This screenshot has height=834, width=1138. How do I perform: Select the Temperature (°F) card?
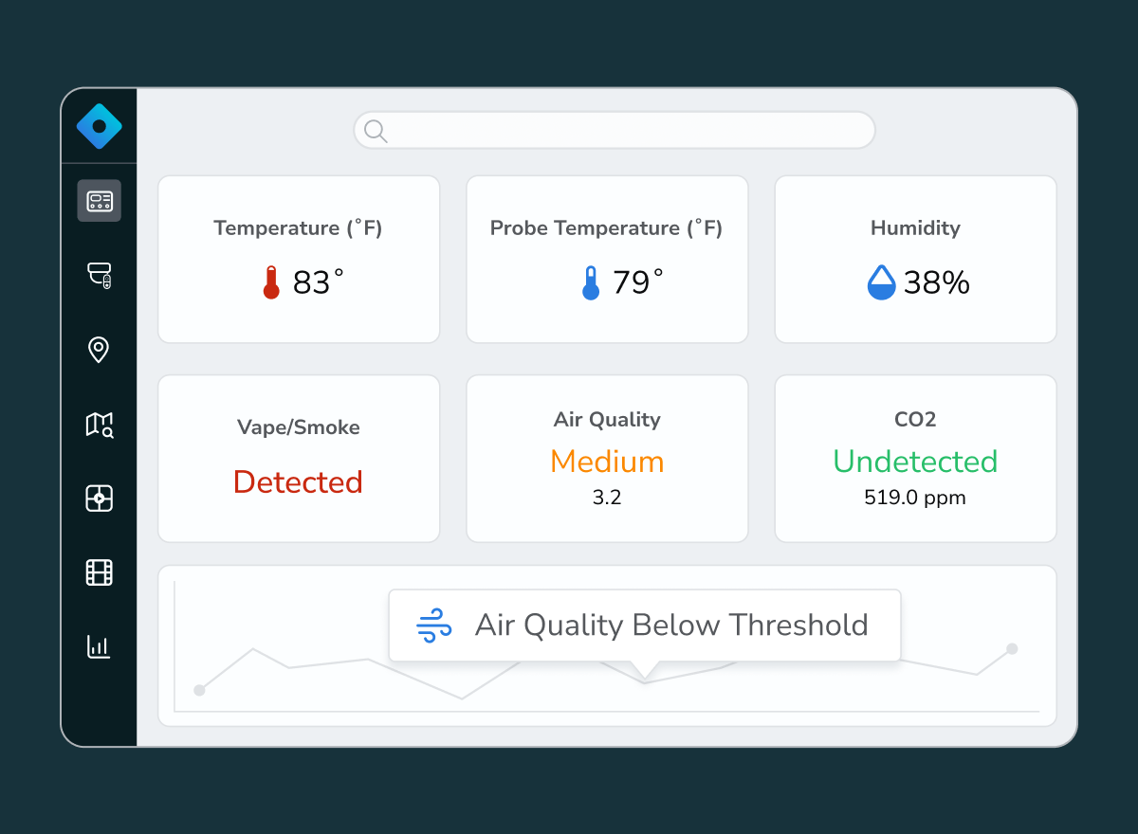299,259
